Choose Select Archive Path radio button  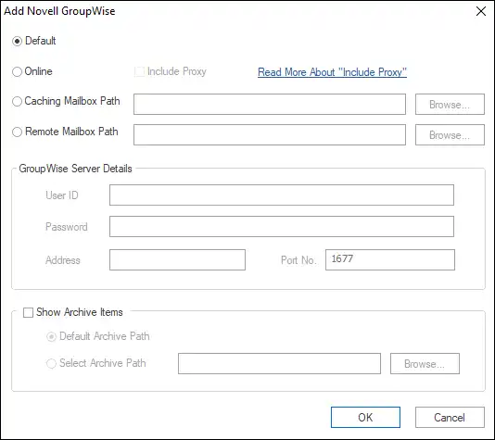coord(51,363)
